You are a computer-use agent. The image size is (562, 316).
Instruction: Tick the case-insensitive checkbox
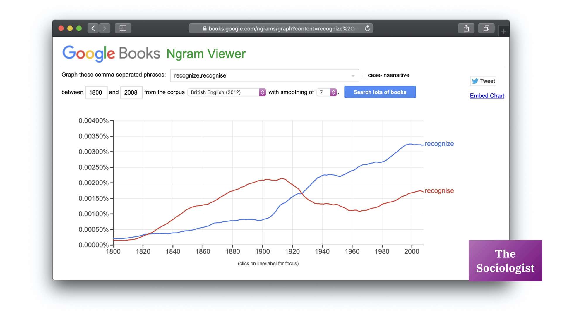click(x=364, y=75)
